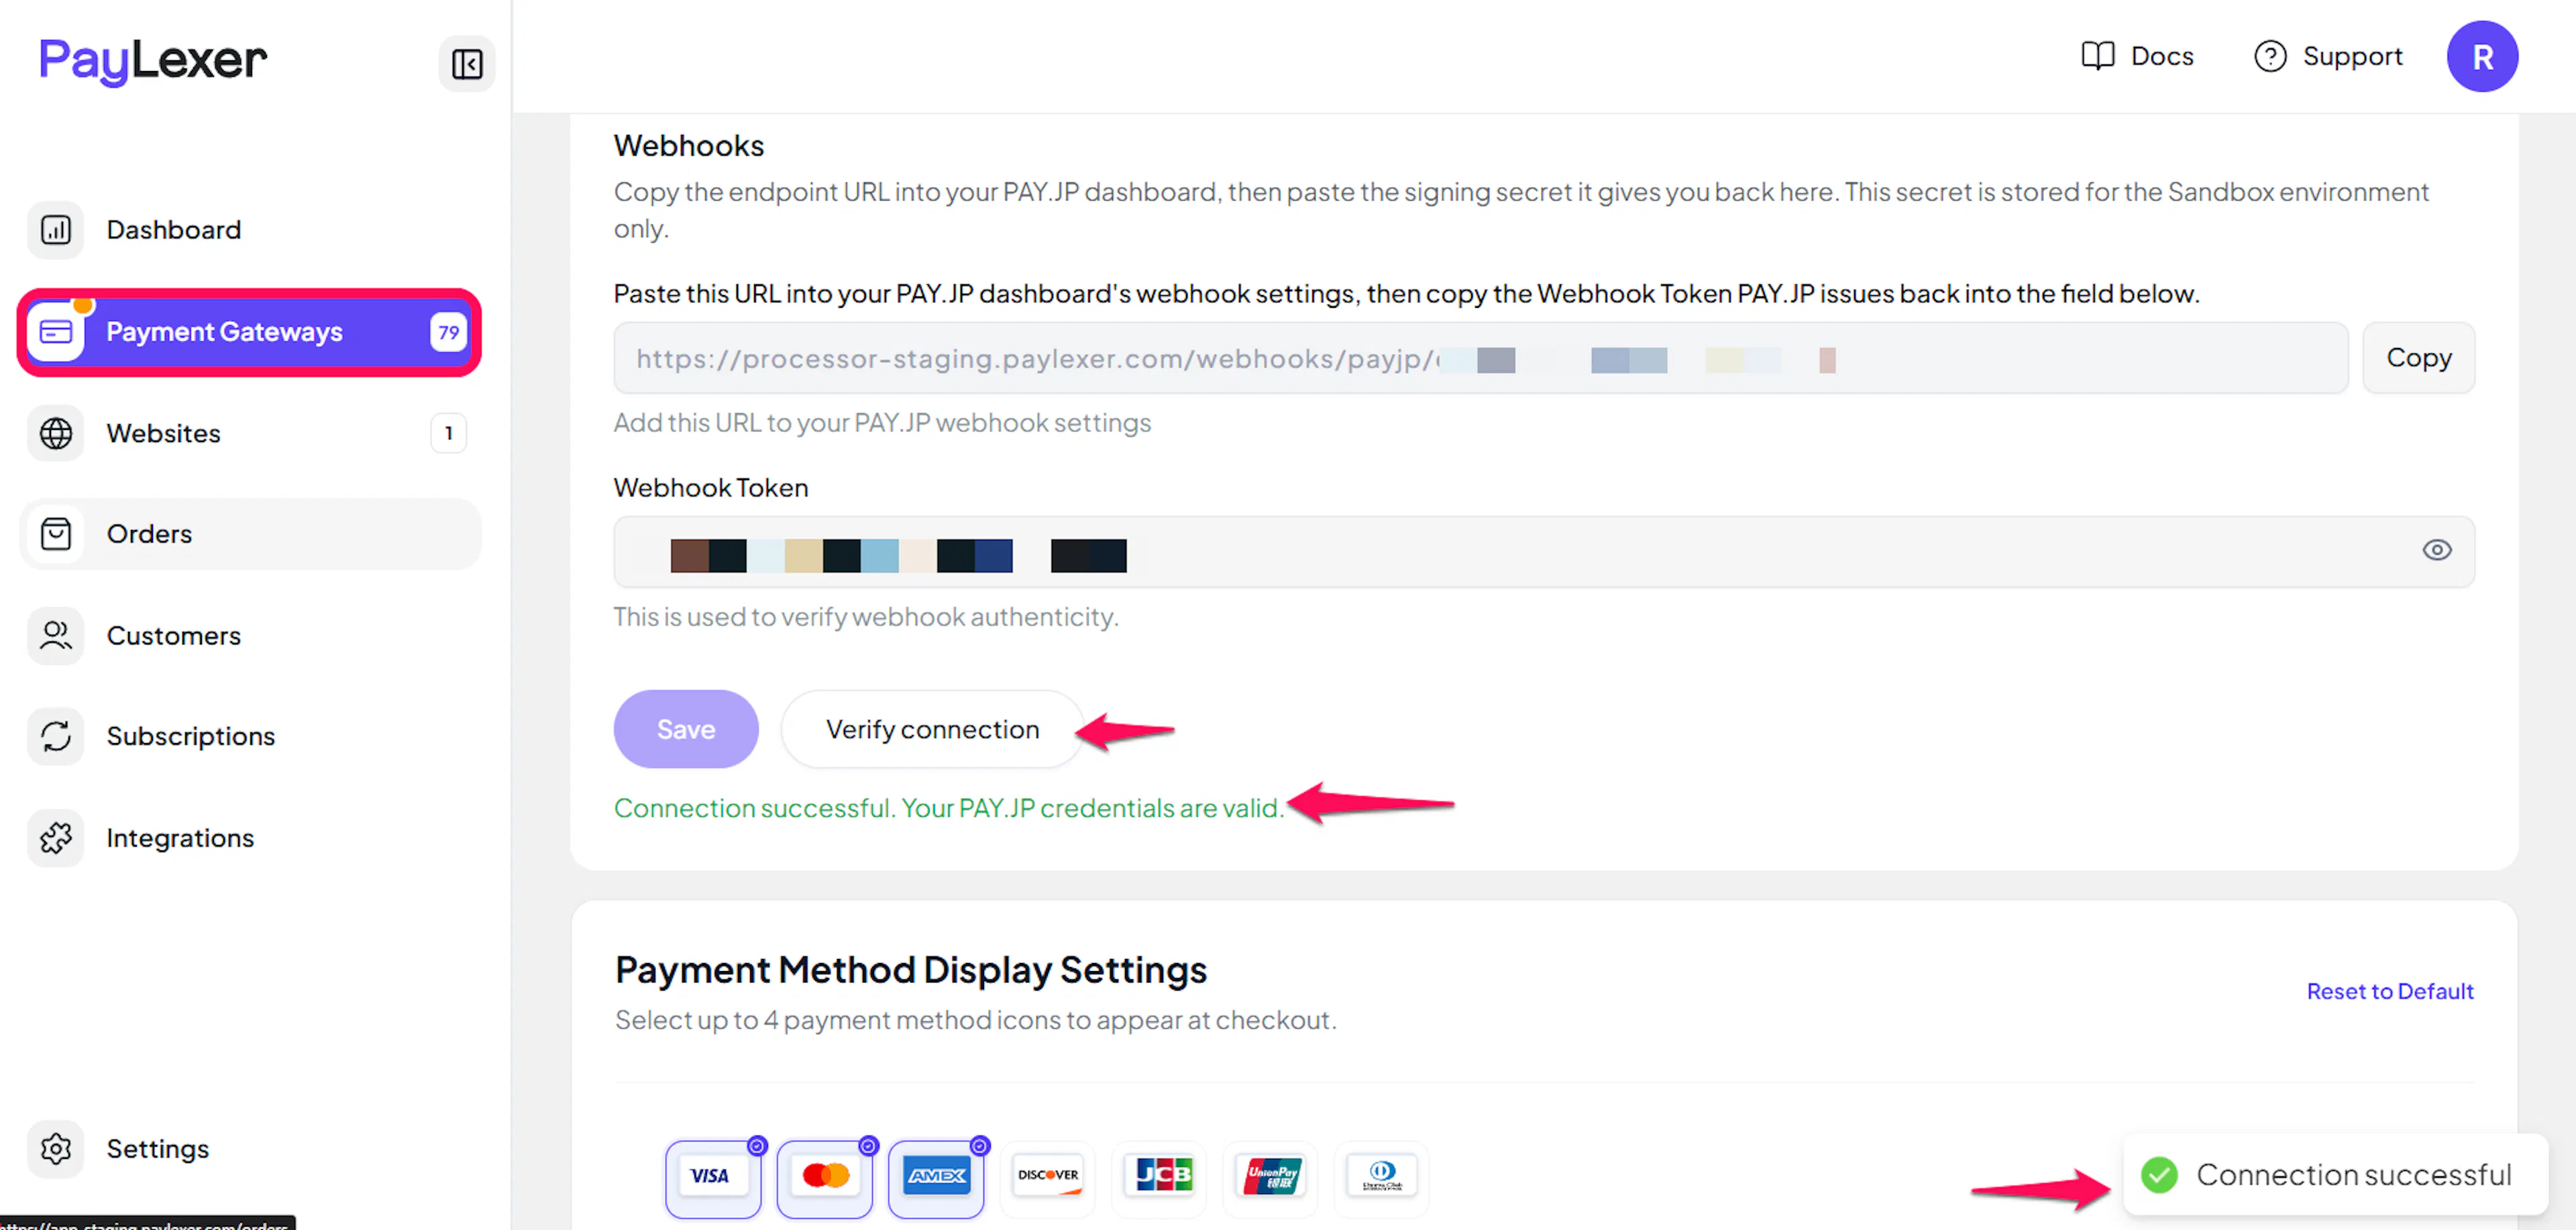Screen dimensions: 2576x1230
Task: Deselect the Mastercard payment icon
Action: (825, 1177)
